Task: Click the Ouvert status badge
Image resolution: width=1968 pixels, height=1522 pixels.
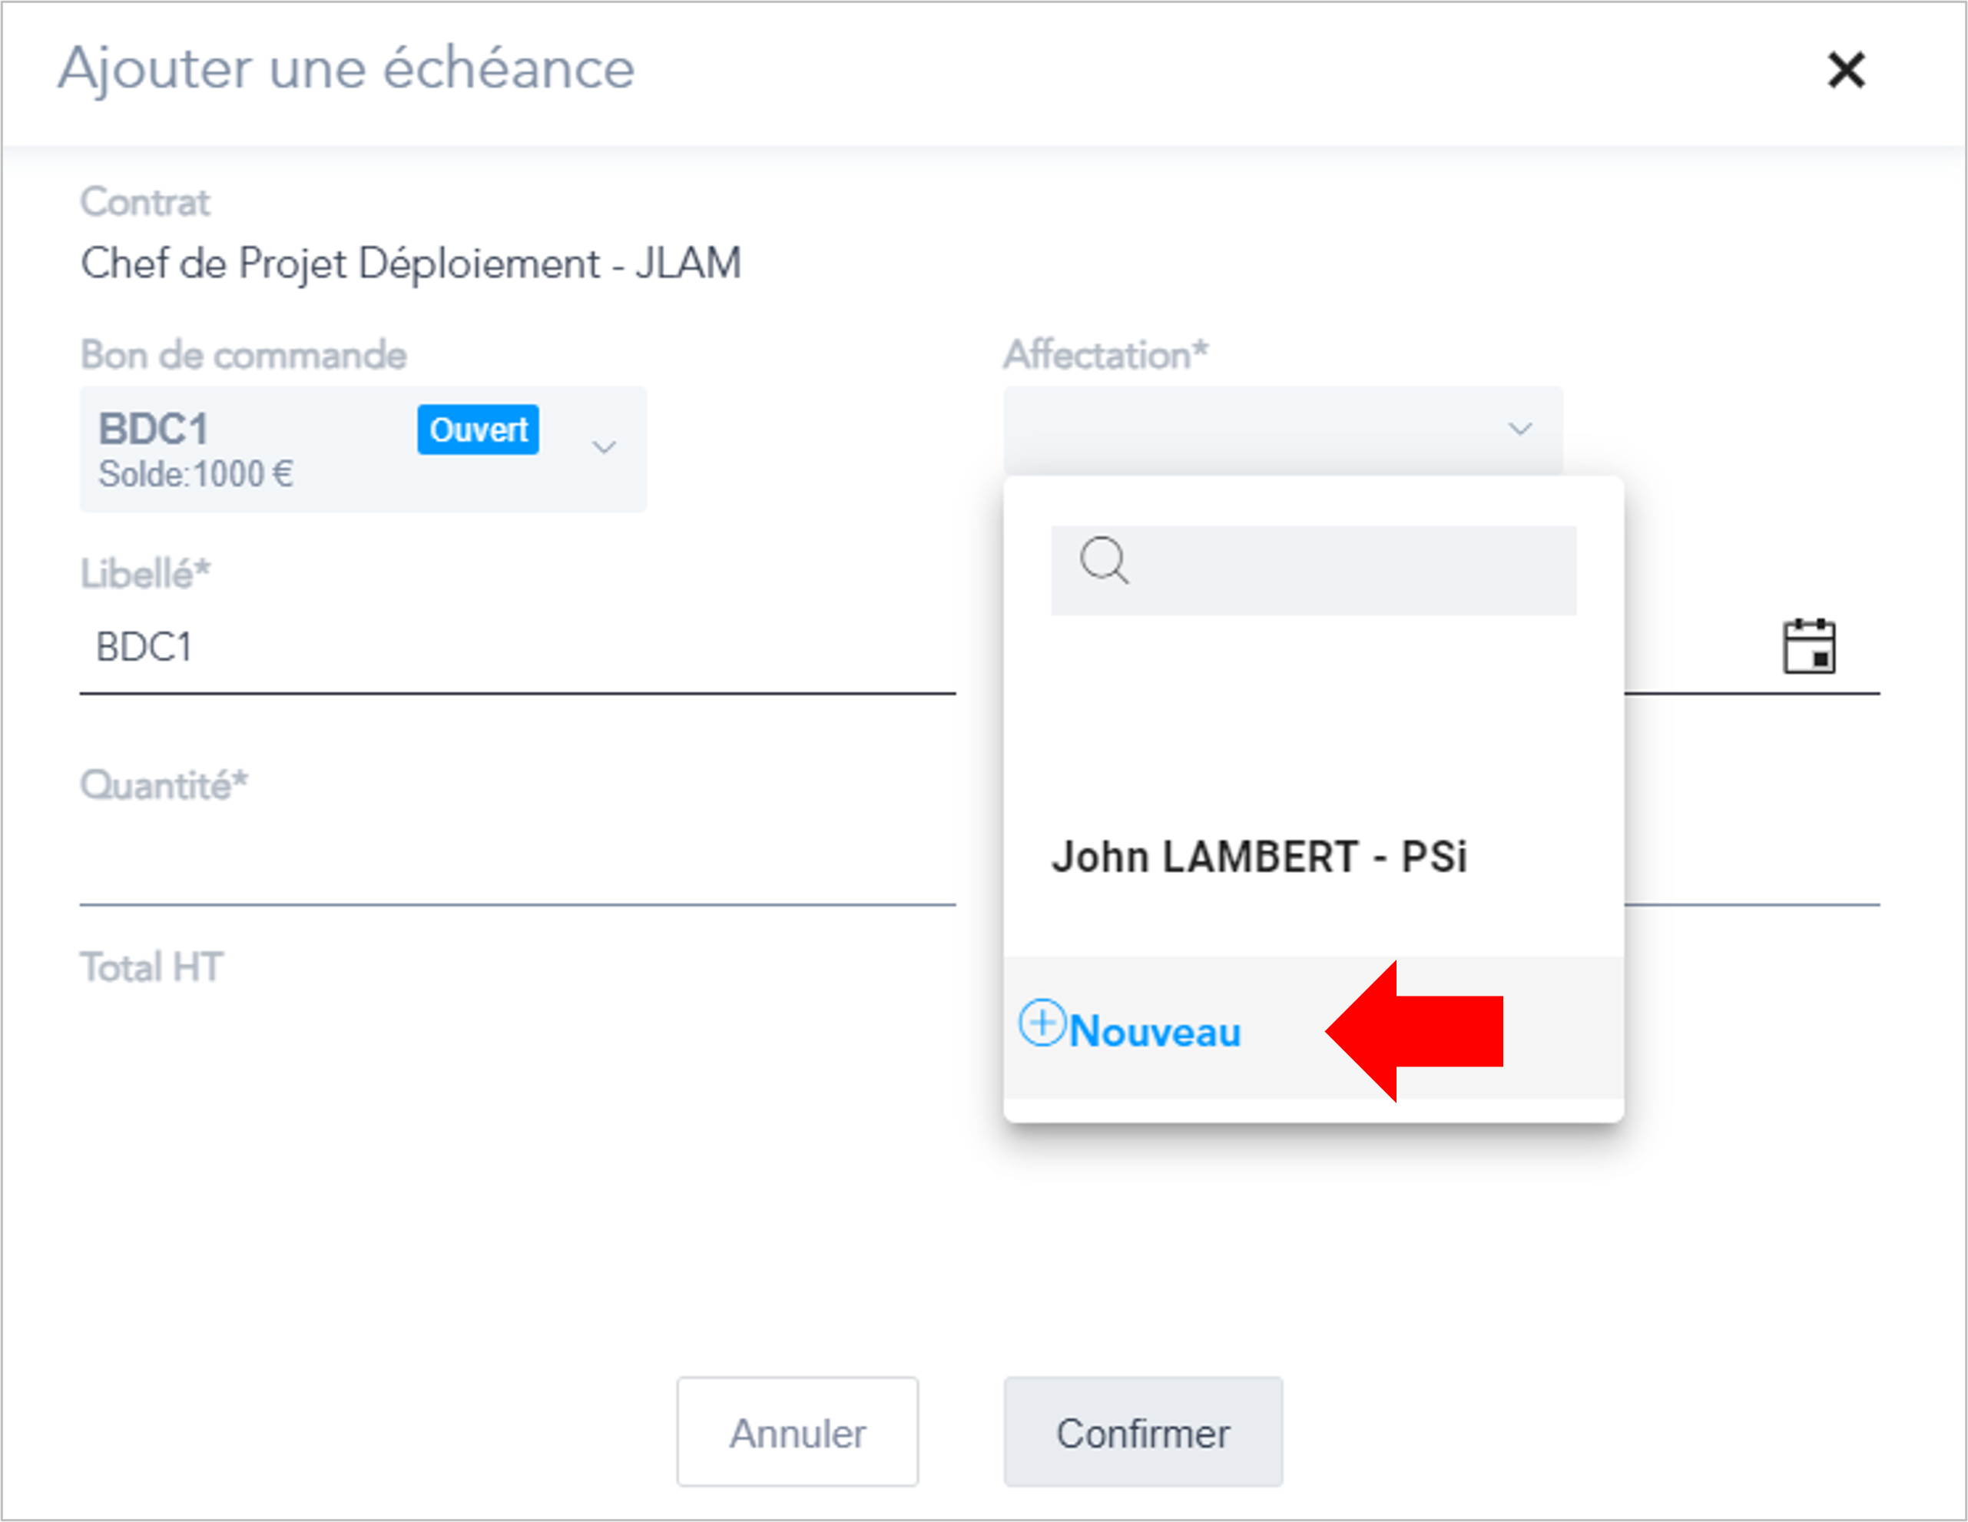Action: [478, 429]
